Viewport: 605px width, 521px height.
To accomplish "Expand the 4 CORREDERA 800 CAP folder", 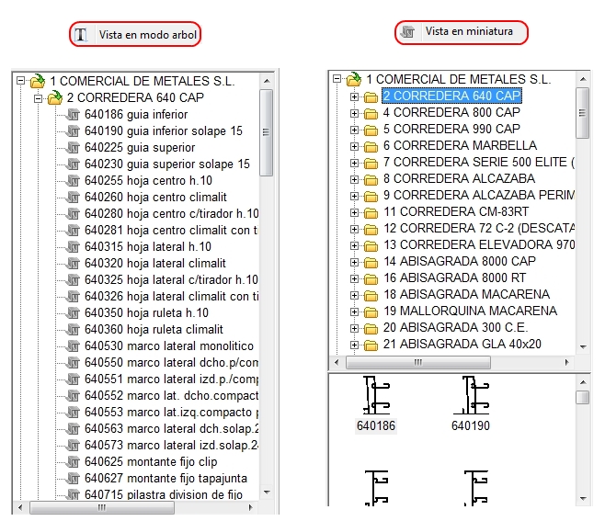I will pos(354,113).
